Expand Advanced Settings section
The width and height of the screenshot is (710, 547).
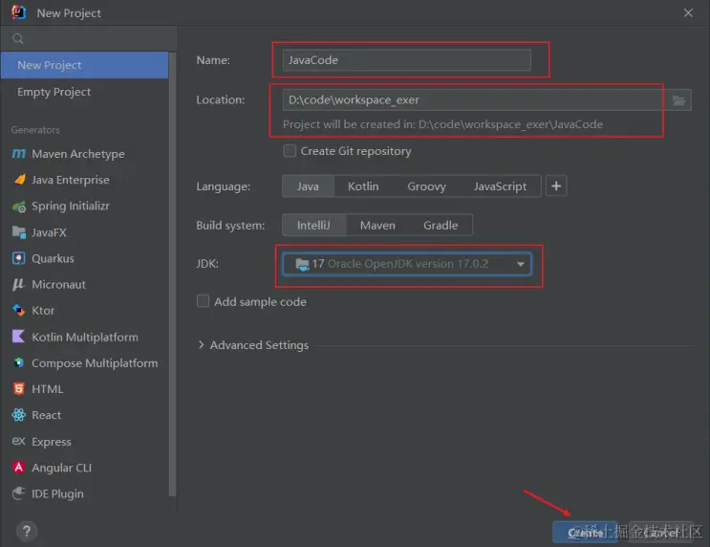coord(202,345)
